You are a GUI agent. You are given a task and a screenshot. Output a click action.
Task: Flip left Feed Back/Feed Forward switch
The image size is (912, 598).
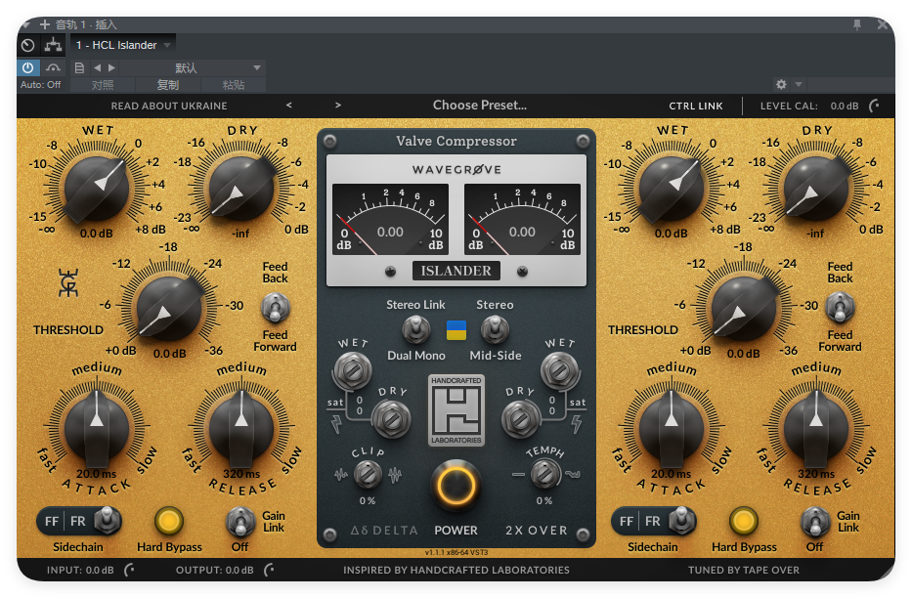[276, 308]
